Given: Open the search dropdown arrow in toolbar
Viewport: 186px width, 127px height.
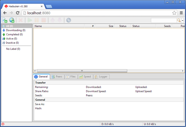Looking at the screenshot, I should [x=183, y=20].
